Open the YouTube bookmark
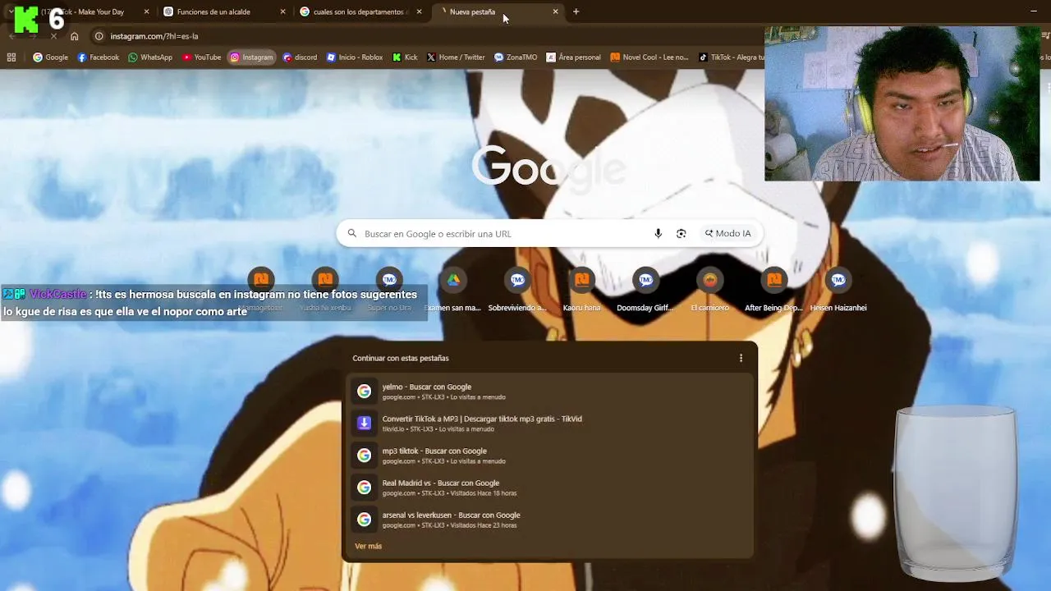1051x591 pixels. [202, 57]
